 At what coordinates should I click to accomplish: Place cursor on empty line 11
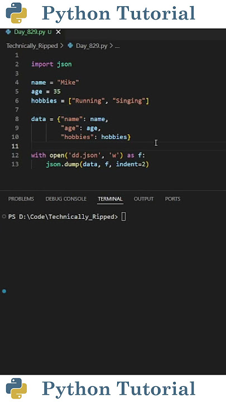tap(128, 146)
